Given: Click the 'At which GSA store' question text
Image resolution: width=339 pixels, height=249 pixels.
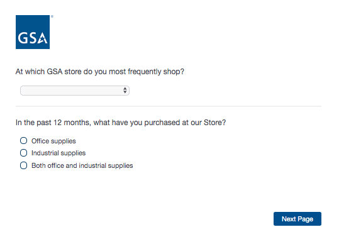Looking at the screenshot, I should coord(99,72).
